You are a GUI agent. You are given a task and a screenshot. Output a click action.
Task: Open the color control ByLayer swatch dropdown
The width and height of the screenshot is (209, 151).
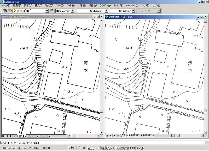73,11
